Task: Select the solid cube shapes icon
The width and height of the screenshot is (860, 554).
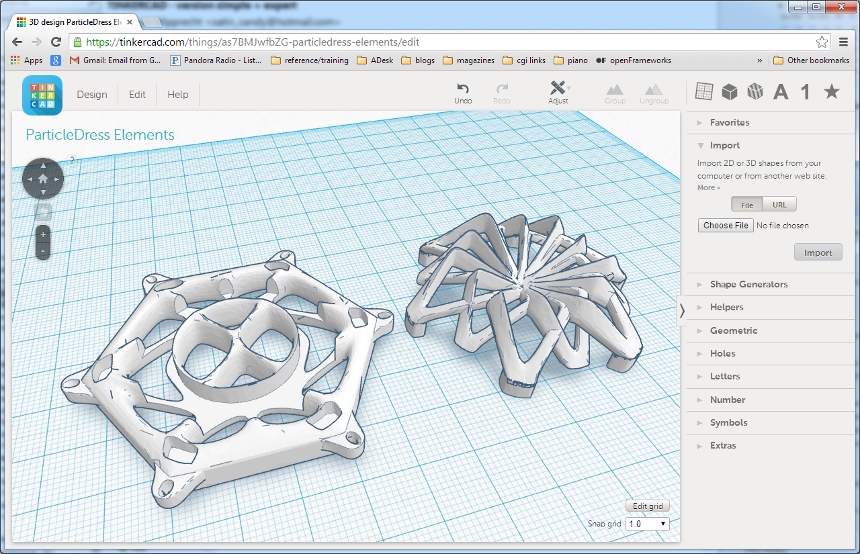Action: [x=730, y=92]
